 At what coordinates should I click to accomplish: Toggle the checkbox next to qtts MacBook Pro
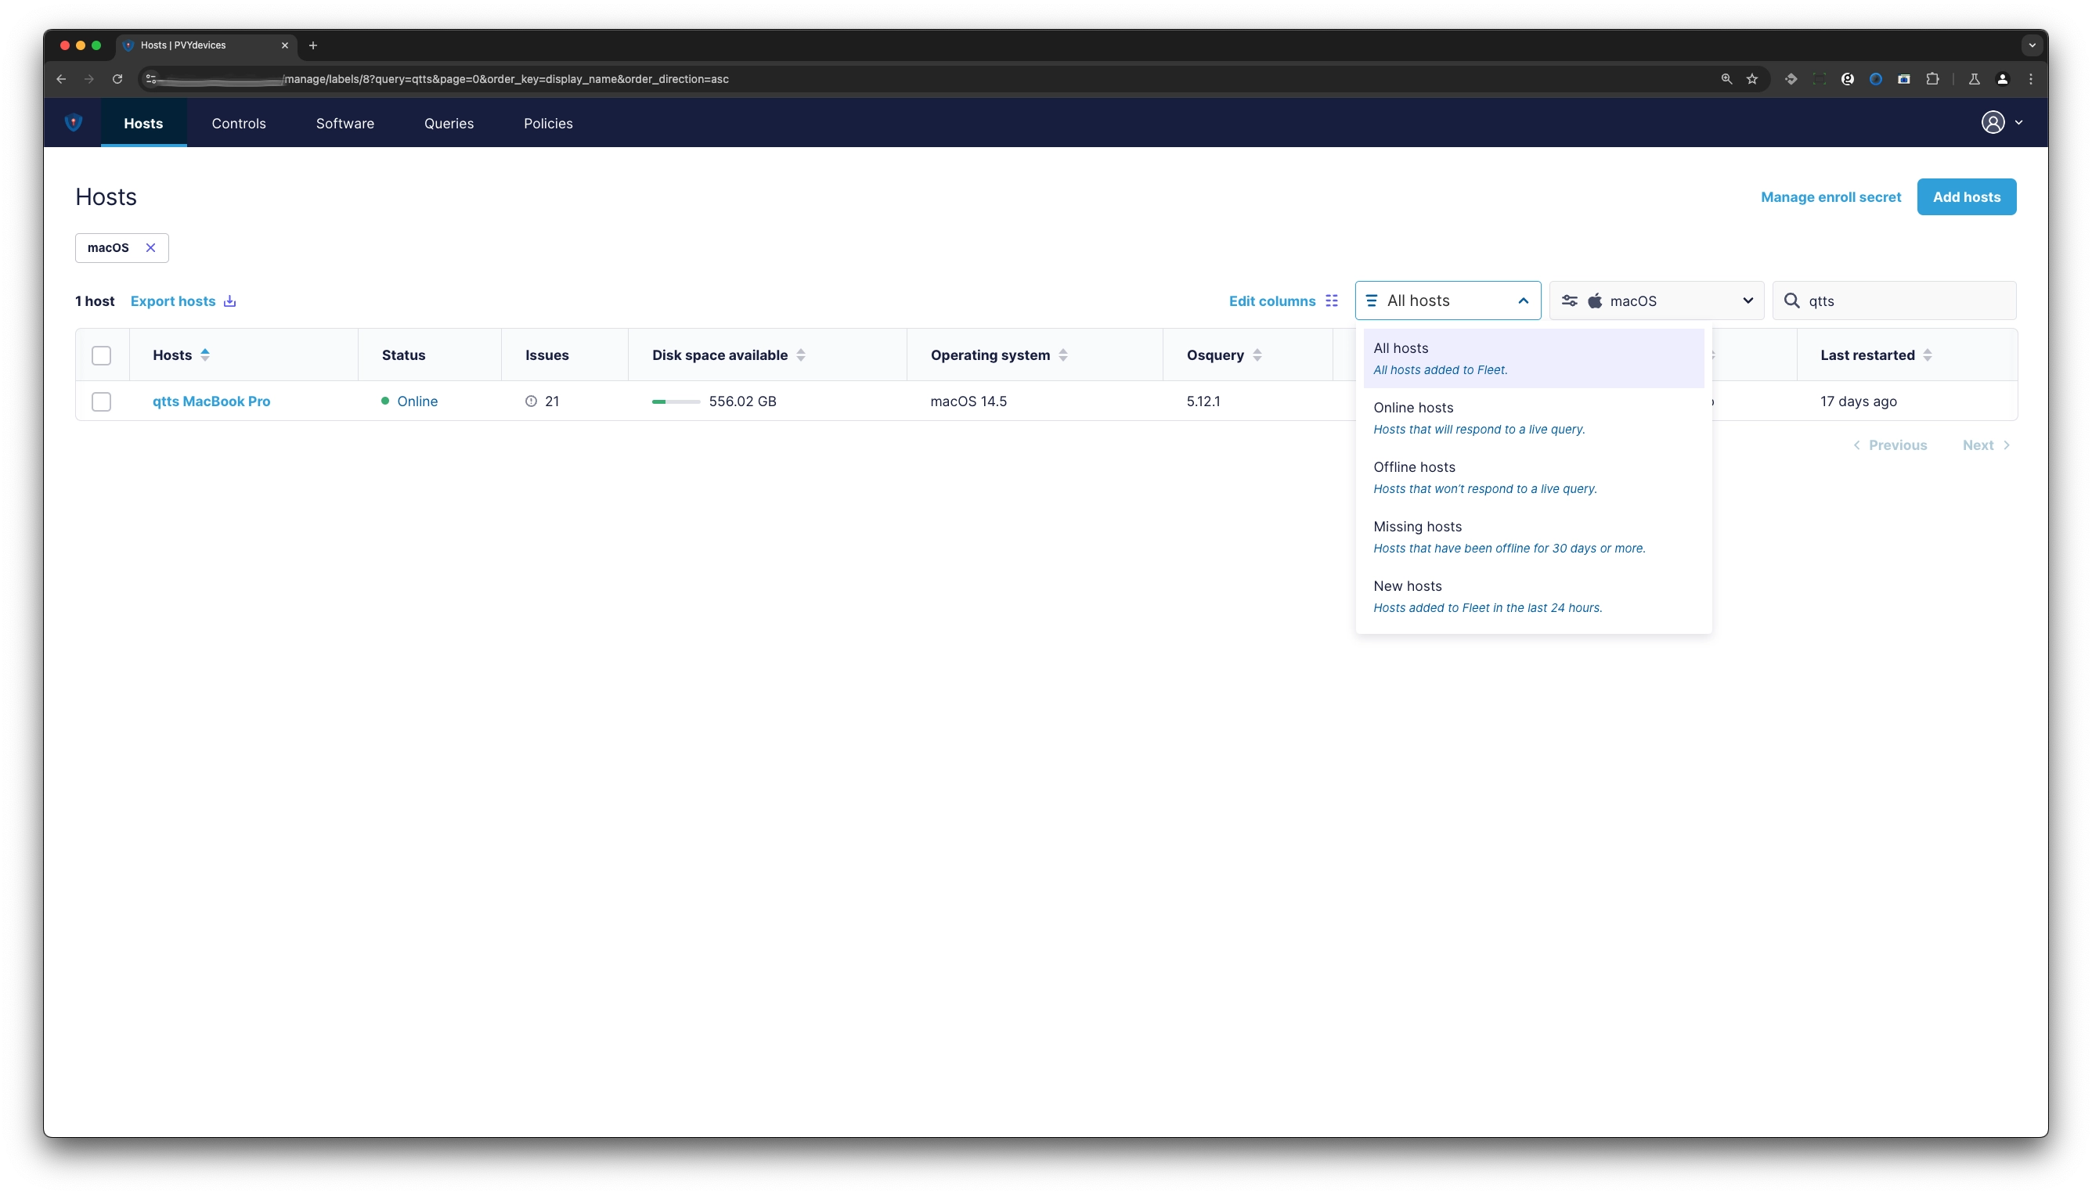[x=102, y=401]
